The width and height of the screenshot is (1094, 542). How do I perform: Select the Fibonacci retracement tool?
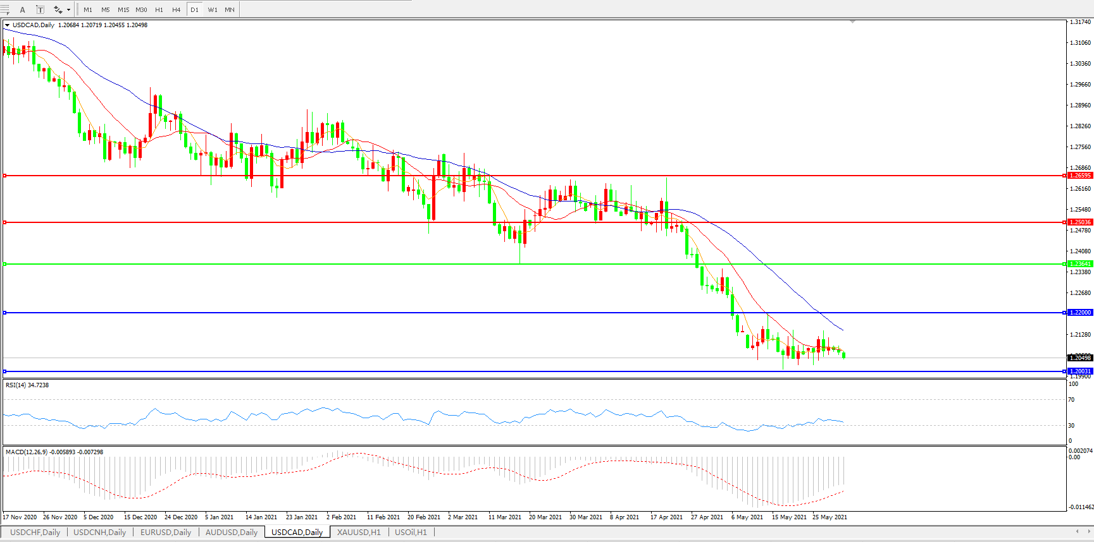[5, 9]
